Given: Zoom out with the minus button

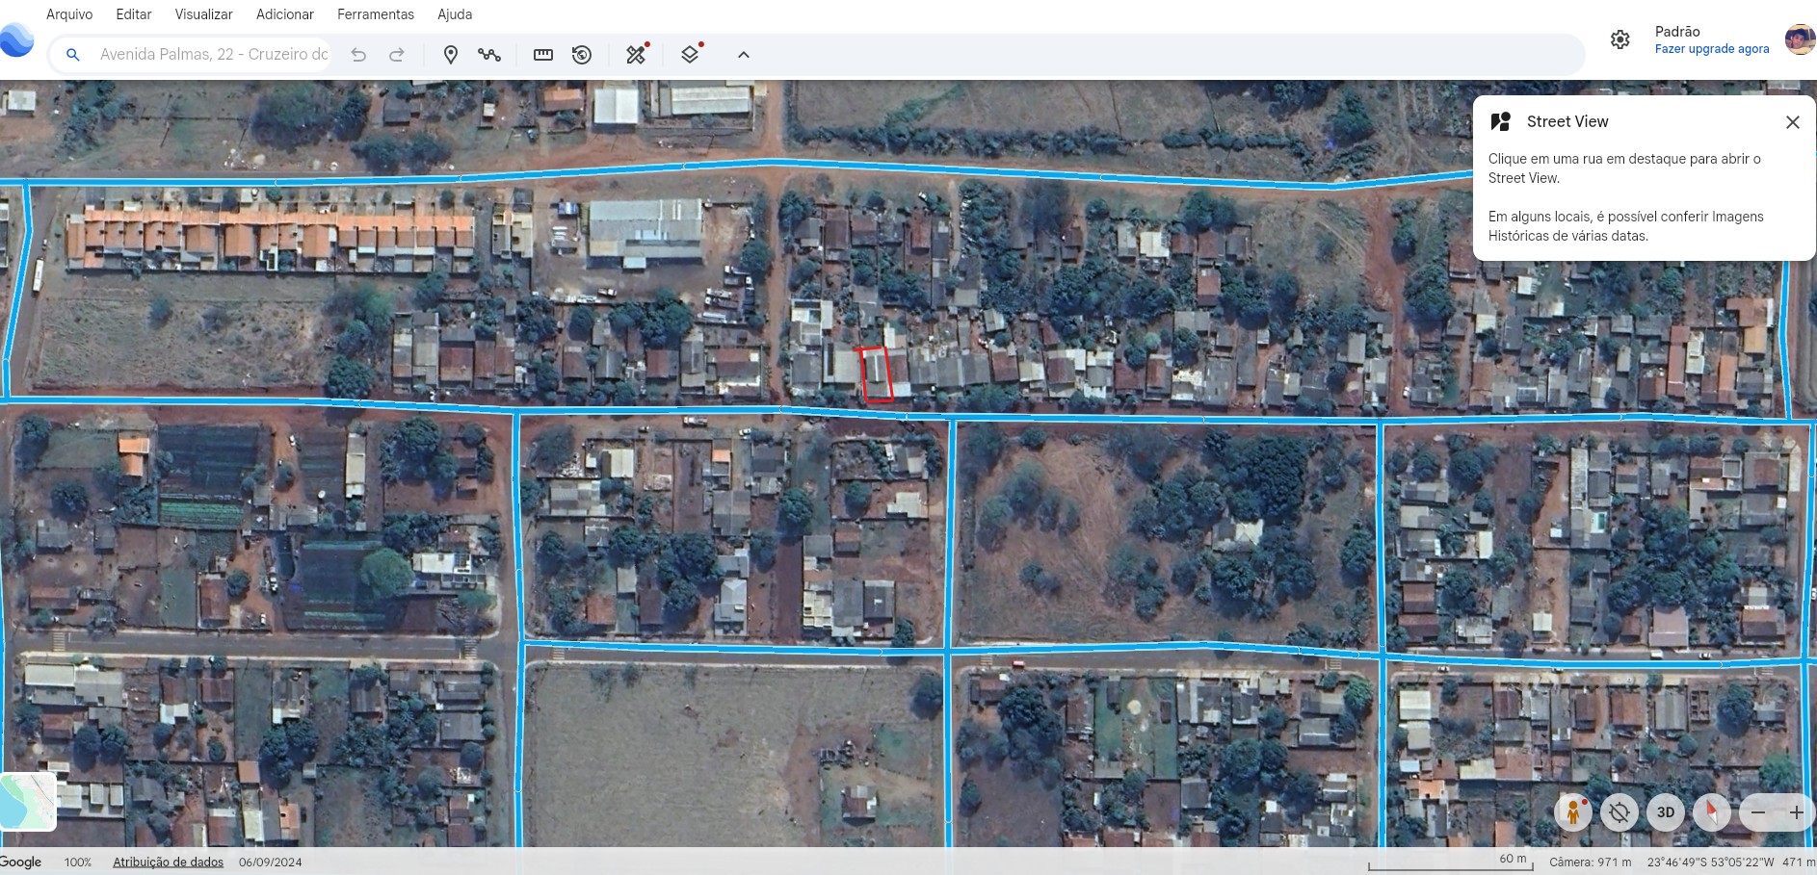Looking at the screenshot, I should coord(1758,812).
